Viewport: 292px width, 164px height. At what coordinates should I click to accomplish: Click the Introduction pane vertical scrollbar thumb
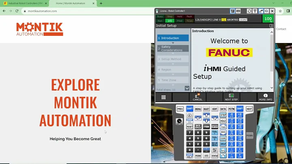(272, 53)
